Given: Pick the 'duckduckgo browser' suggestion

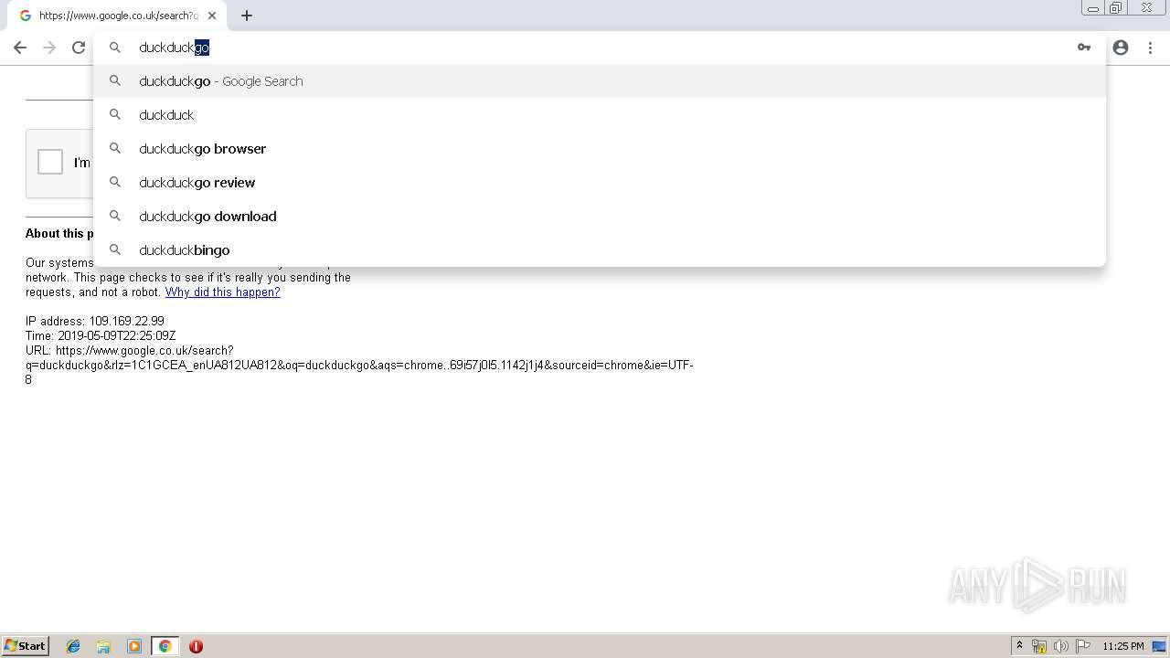Looking at the screenshot, I should (600, 149).
